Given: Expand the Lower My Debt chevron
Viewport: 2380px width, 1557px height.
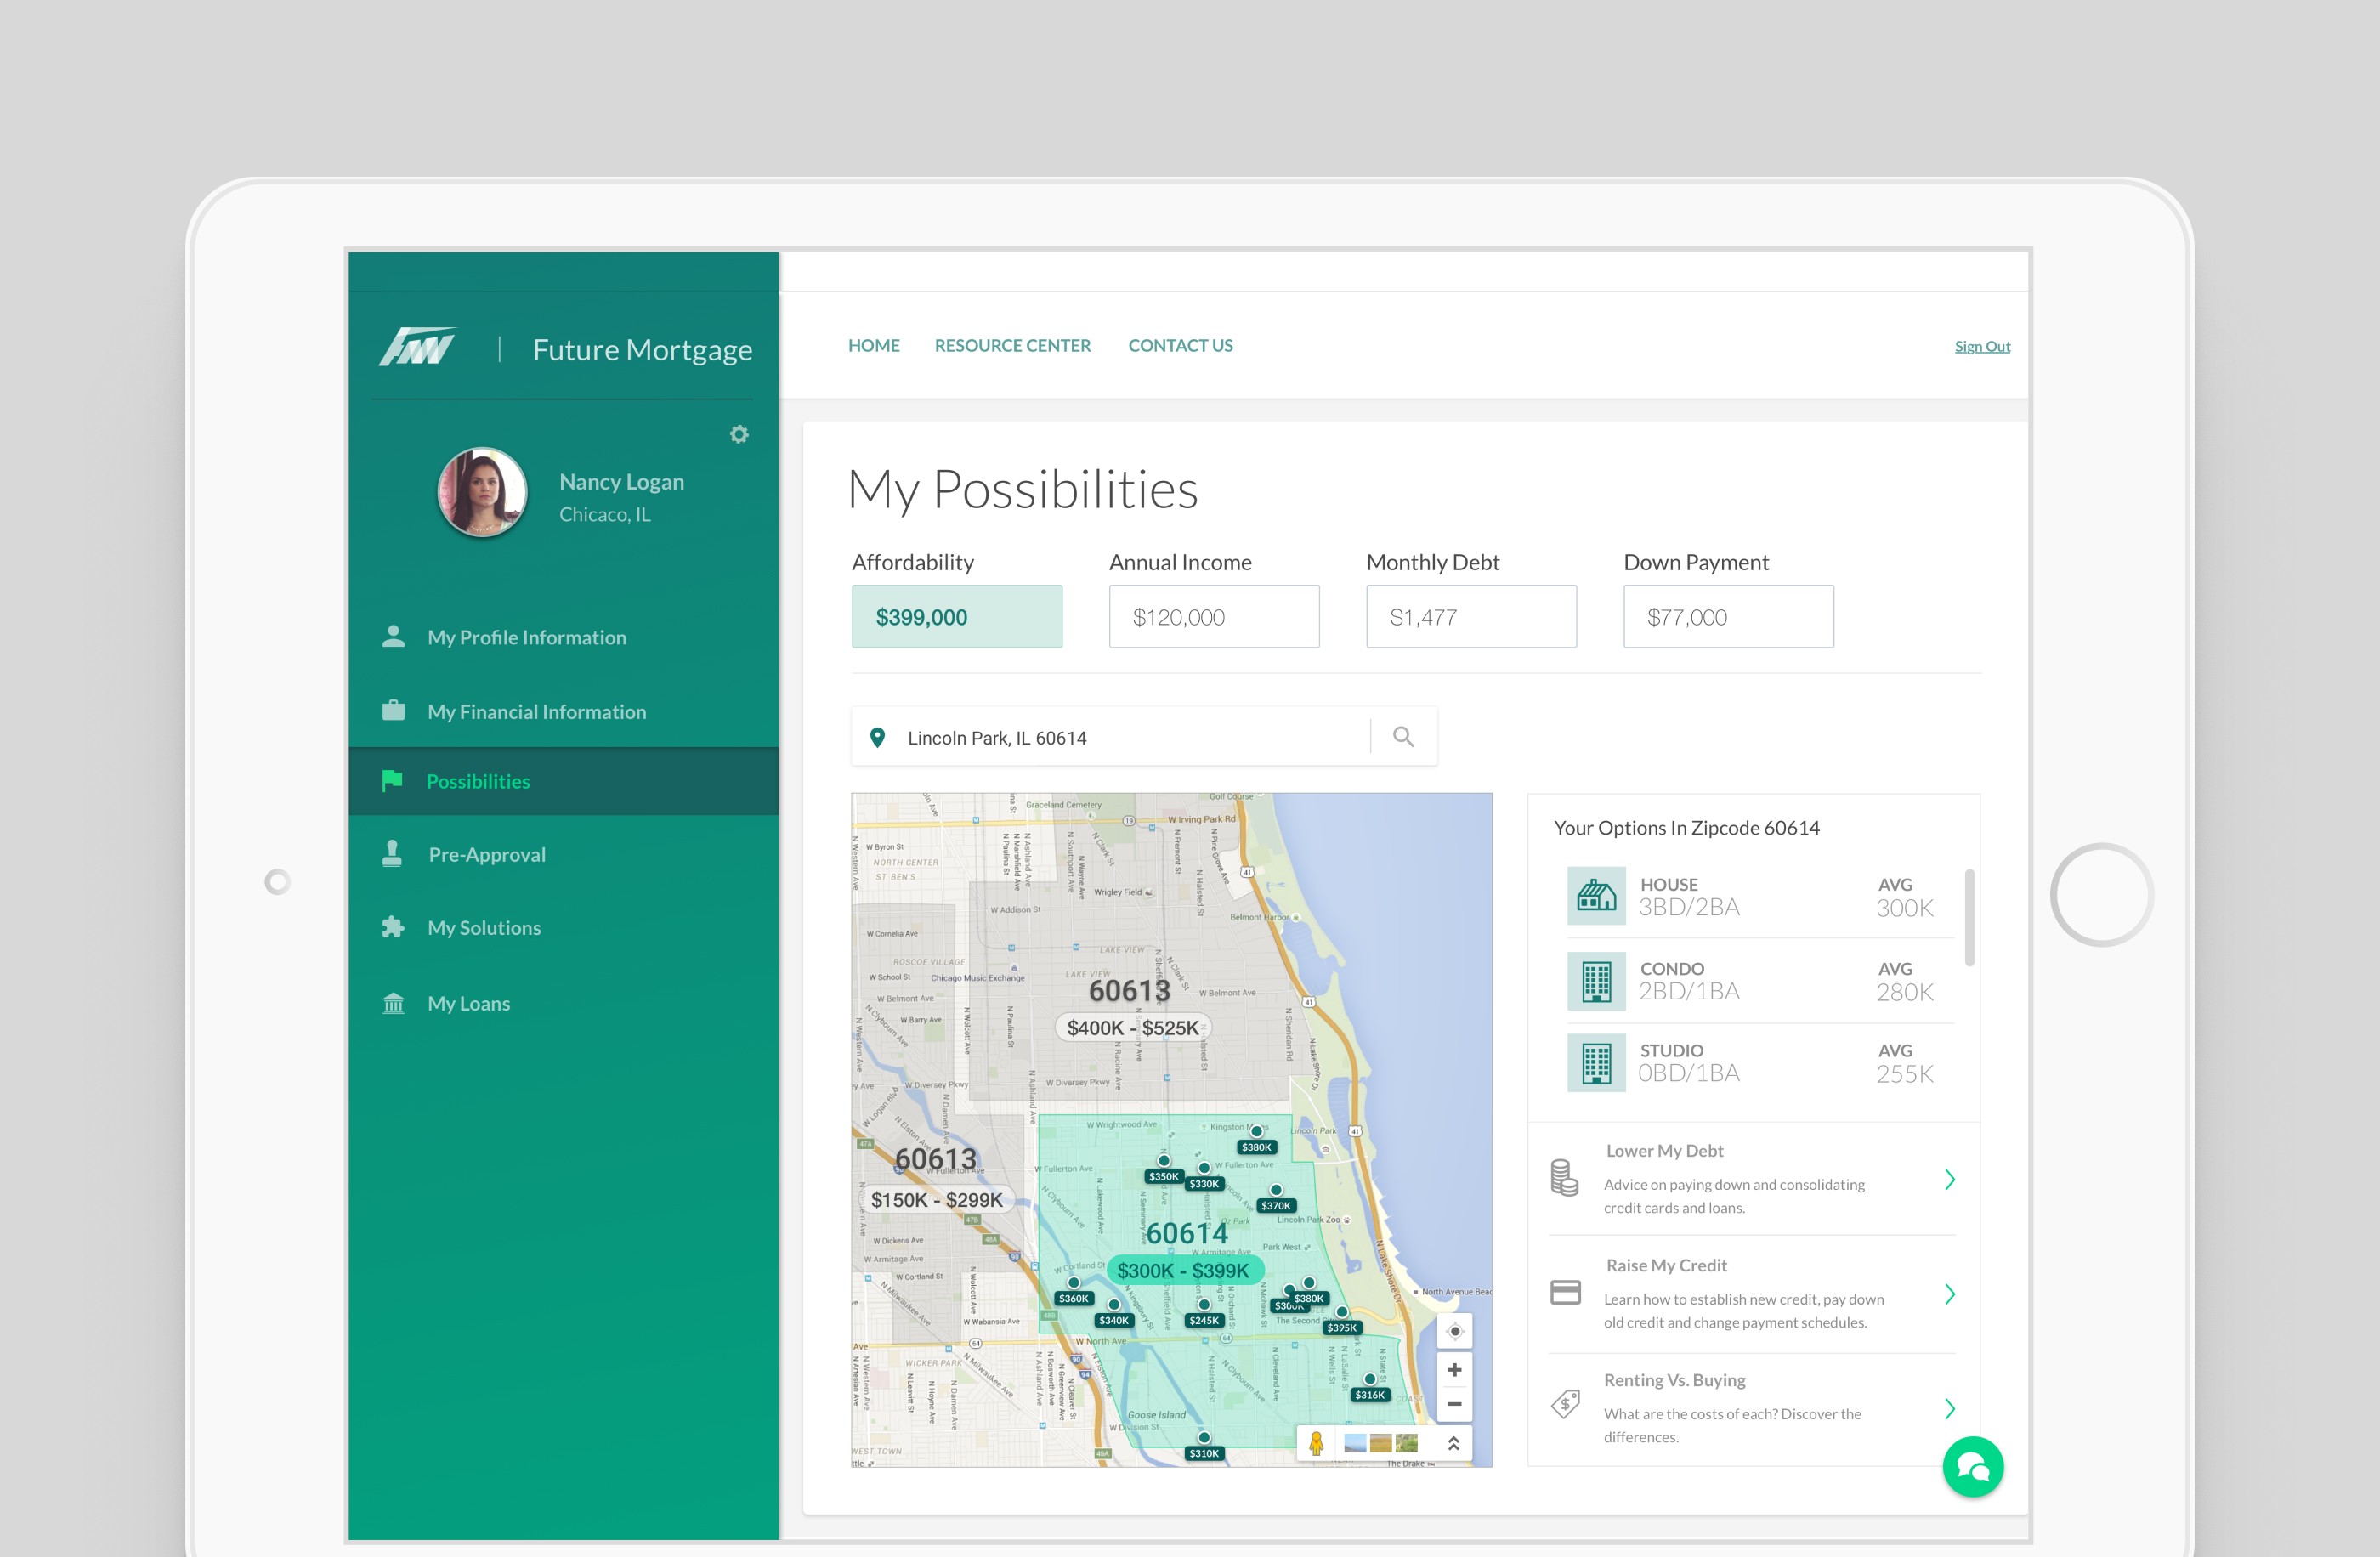Looking at the screenshot, I should coord(1949,1180).
